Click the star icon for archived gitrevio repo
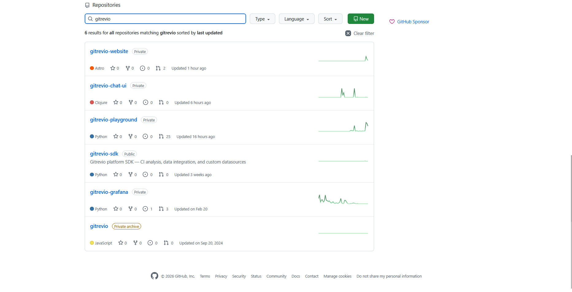This screenshot has width=572, height=292. pyautogui.click(x=121, y=243)
